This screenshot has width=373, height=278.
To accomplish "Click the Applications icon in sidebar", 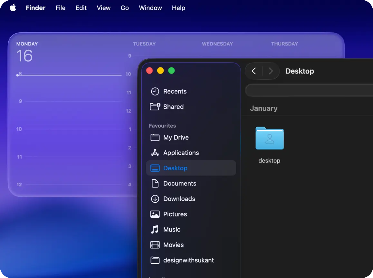I will click(155, 153).
